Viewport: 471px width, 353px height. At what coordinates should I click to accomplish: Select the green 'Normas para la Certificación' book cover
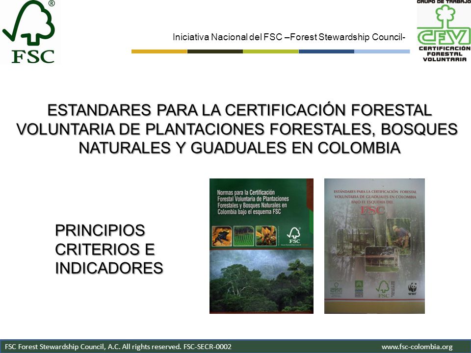[262, 246]
